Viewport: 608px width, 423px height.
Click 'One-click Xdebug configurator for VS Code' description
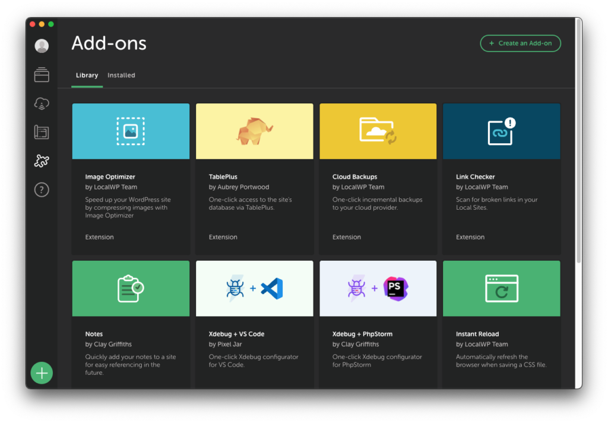[254, 361]
